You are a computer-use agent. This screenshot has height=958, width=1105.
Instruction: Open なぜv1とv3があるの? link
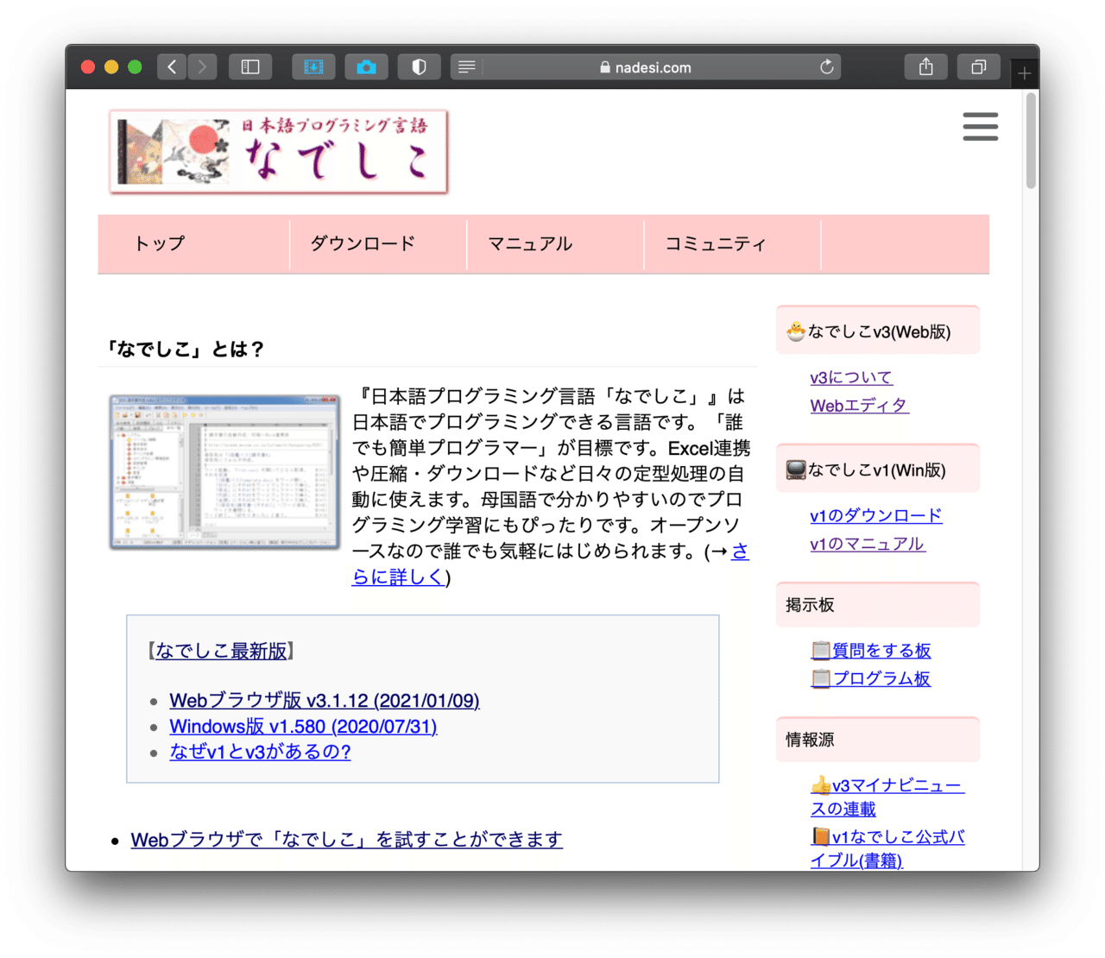(260, 752)
